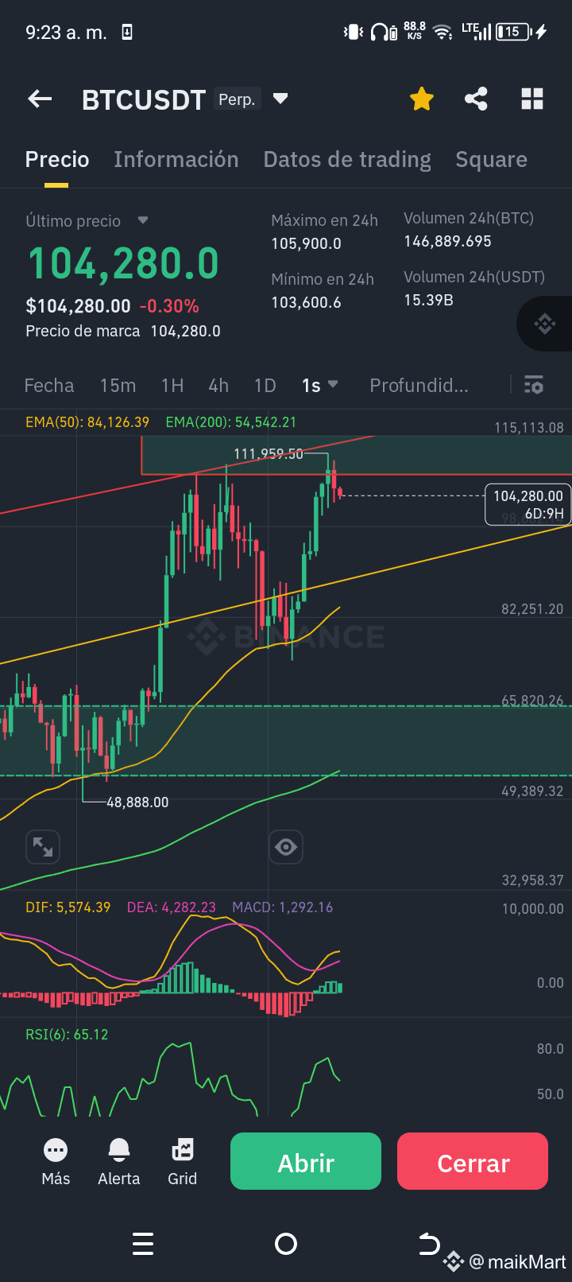Select the 1H timeframe
The image size is (572, 1282).
click(172, 386)
